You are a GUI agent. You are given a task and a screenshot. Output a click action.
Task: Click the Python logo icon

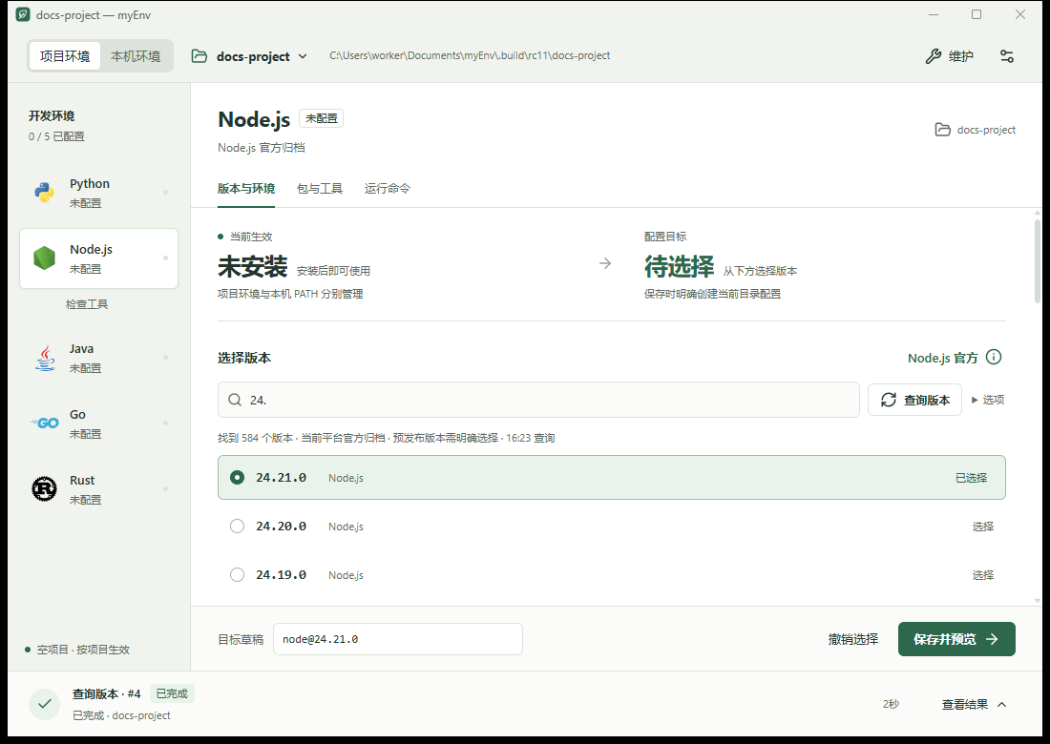point(44,193)
